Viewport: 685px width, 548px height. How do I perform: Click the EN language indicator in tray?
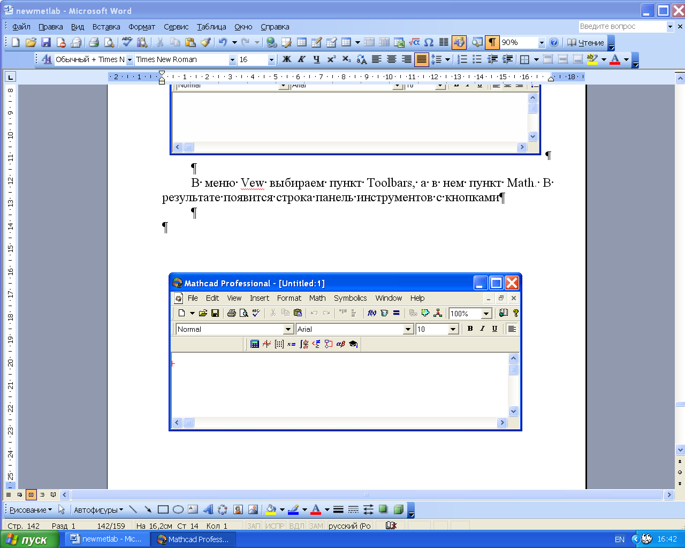point(620,539)
